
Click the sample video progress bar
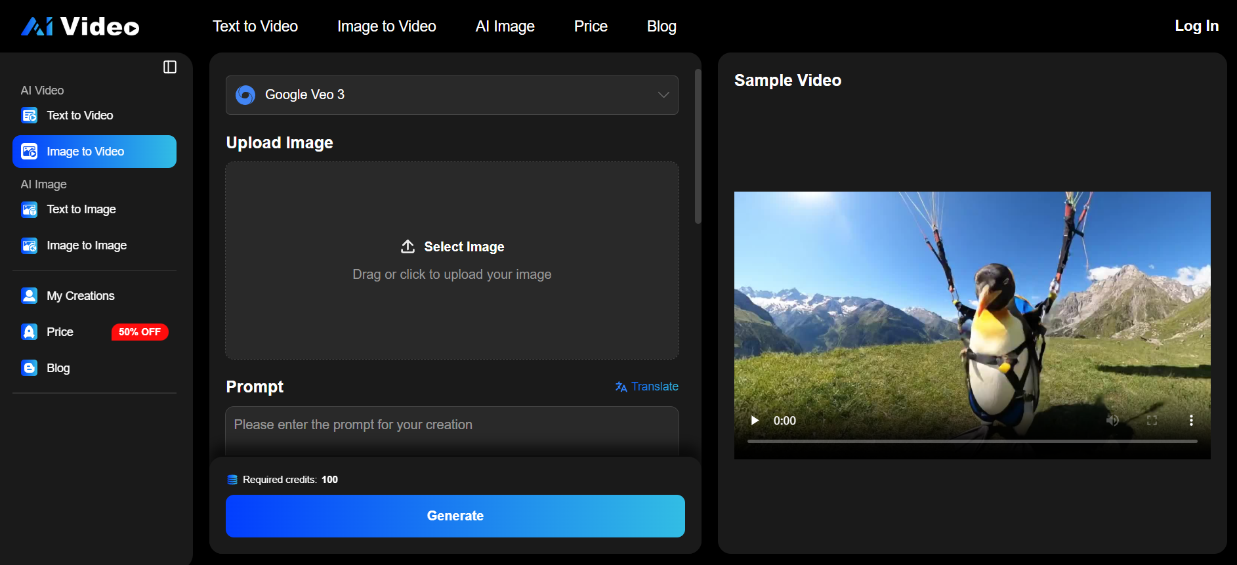(972, 441)
